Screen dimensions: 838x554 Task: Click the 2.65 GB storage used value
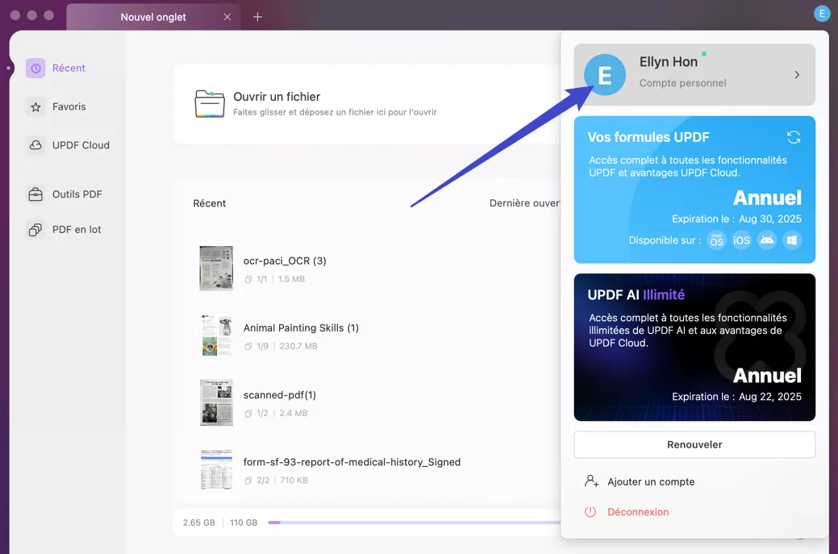click(x=198, y=523)
